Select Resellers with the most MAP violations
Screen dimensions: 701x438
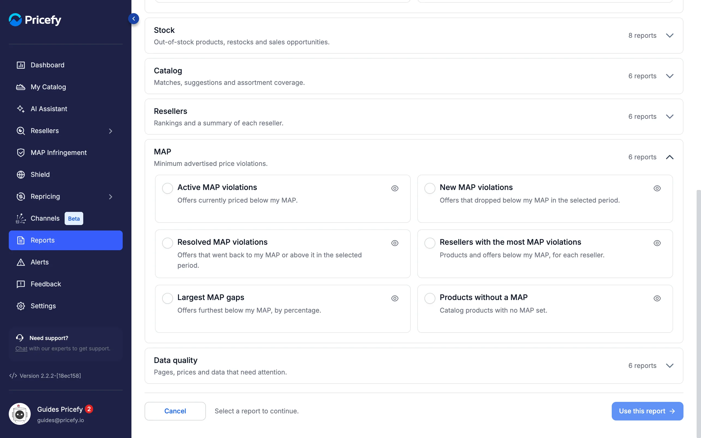tap(430, 243)
